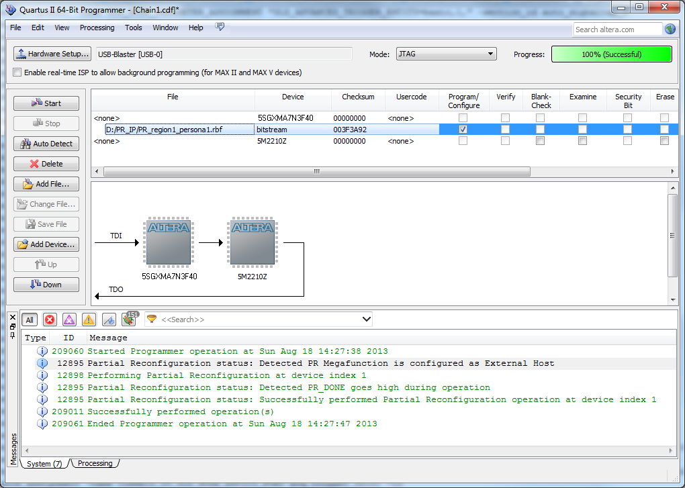Screen dimensions: 685x488
Task: Uncheck Program/Configure for PR_region1_persona1.rbf
Action: coord(463,129)
